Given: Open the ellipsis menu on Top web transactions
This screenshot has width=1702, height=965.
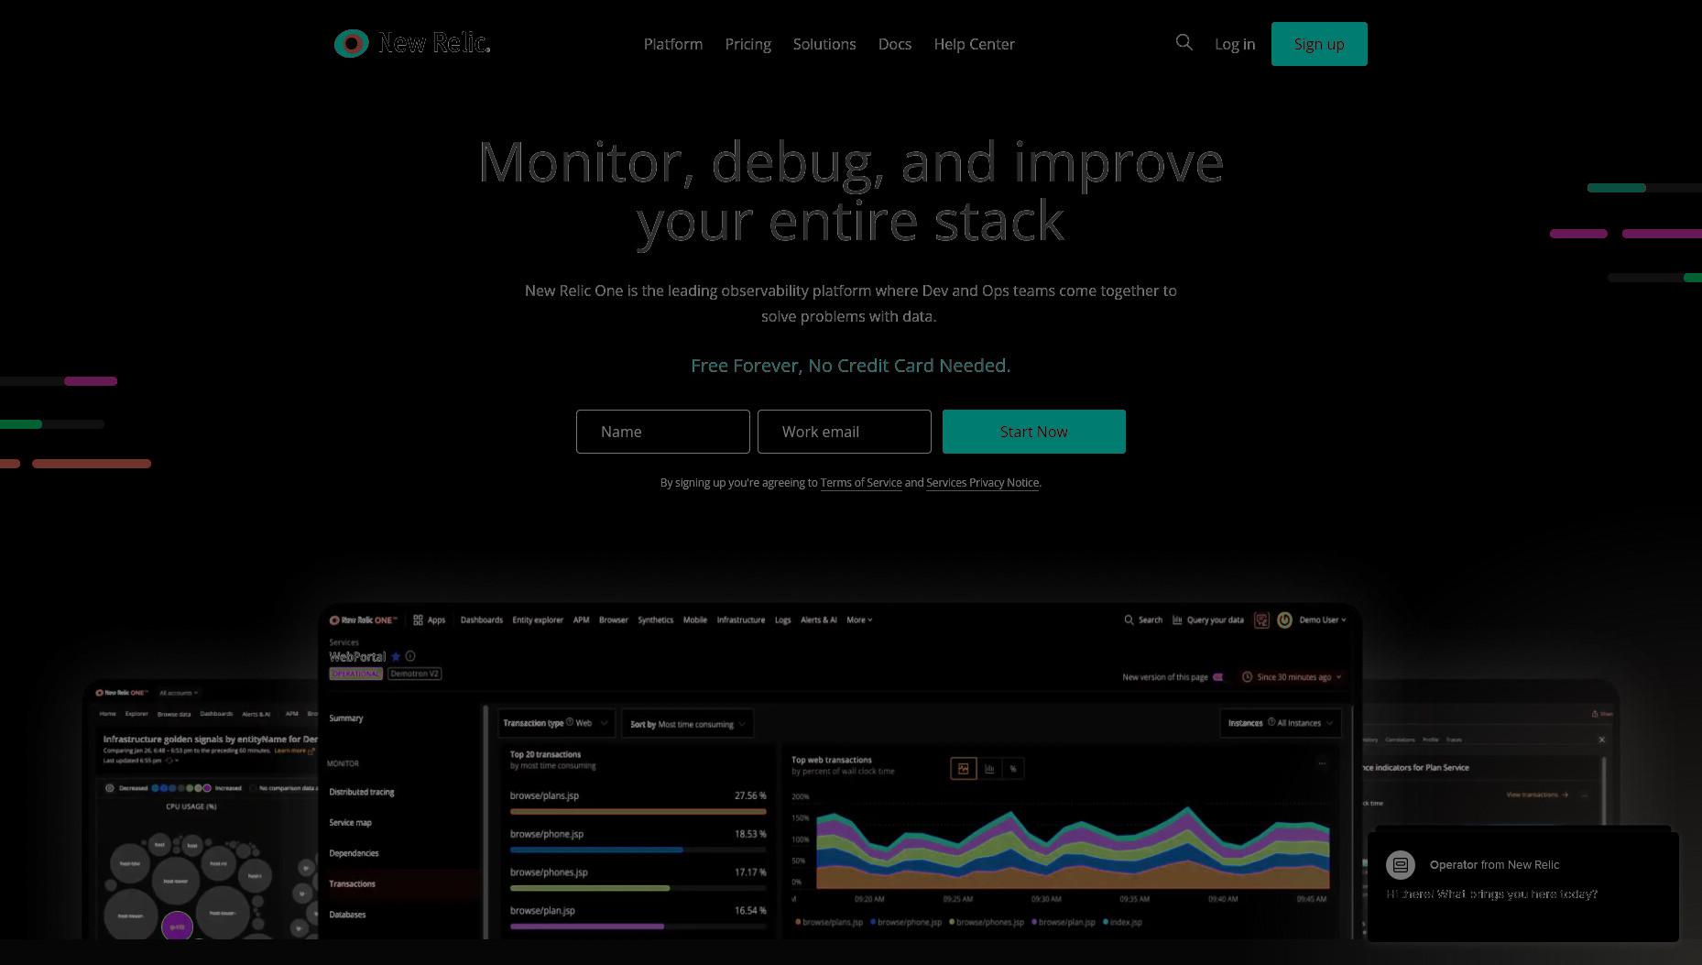Looking at the screenshot, I should coord(1322,763).
